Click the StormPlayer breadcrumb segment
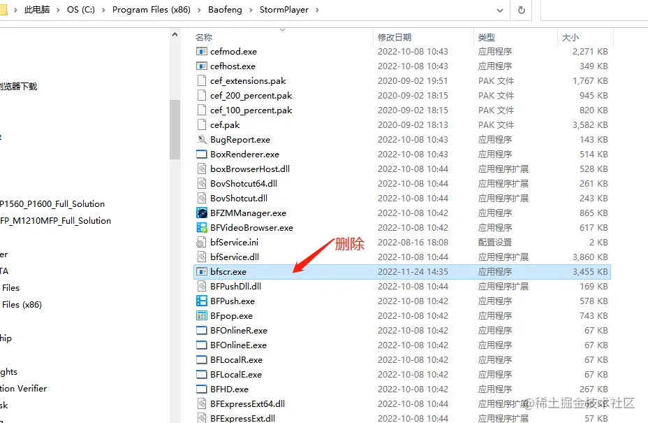Screen dimensions: 648x423 284,10
